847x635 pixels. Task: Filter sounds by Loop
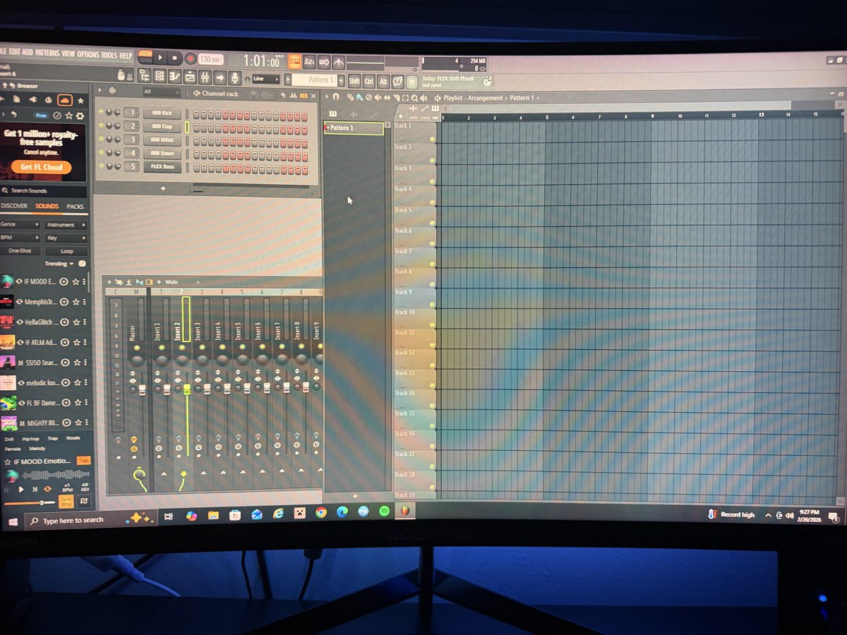pyautogui.click(x=66, y=251)
